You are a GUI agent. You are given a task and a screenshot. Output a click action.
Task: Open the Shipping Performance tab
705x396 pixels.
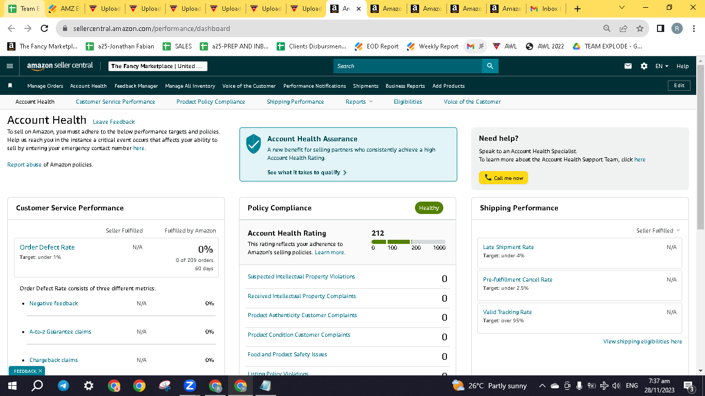coord(295,102)
